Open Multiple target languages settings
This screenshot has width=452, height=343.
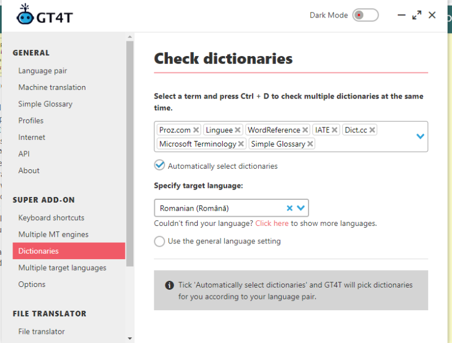click(62, 268)
